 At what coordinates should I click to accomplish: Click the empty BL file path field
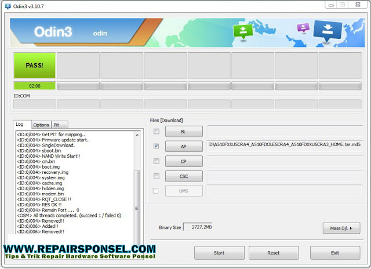coord(285,131)
